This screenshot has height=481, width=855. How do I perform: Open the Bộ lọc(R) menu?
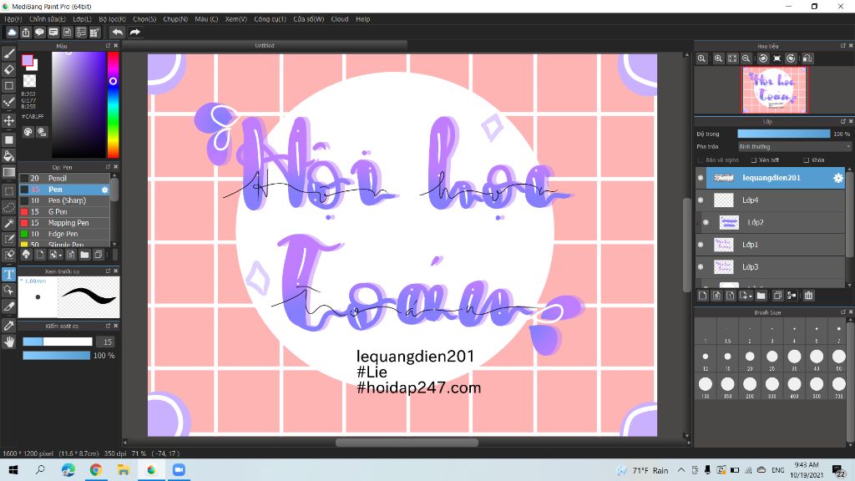(113, 19)
